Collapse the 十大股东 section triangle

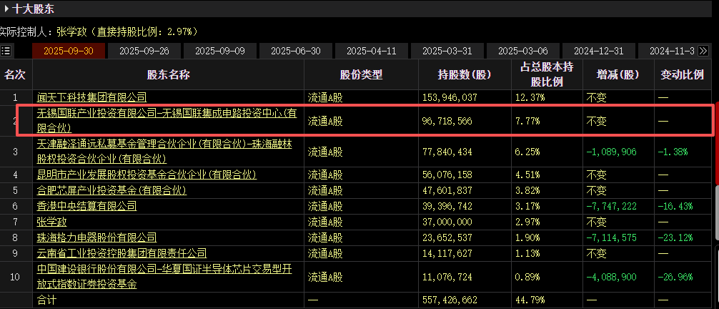(6, 9)
